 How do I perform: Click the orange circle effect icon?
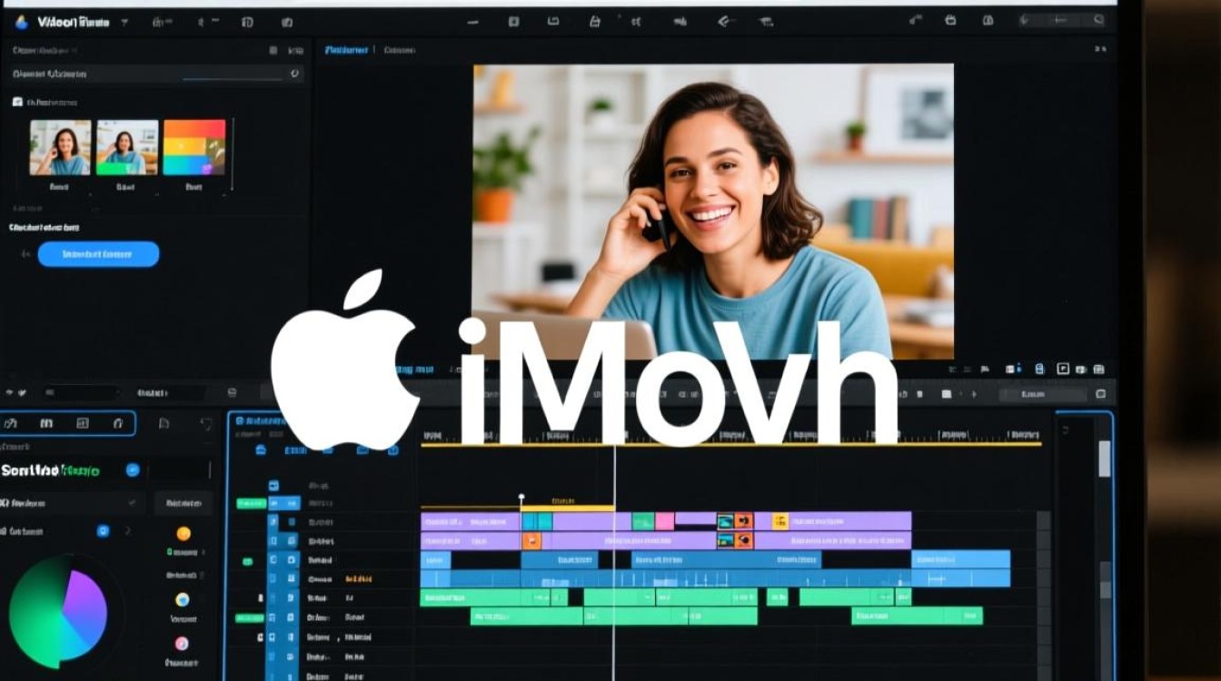pos(184,534)
